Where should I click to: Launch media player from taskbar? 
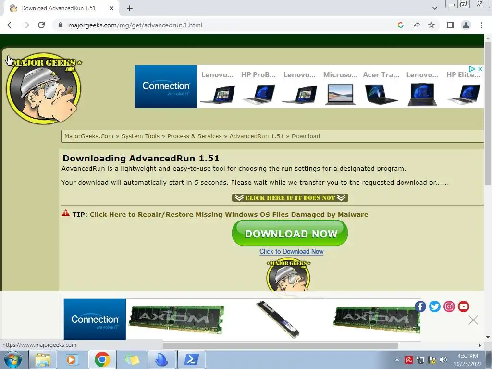72,359
